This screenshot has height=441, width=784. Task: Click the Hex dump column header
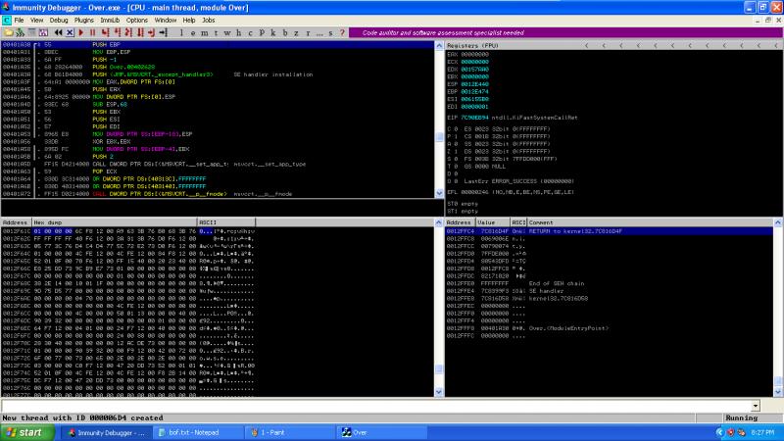pyautogui.click(x=115, y=222)
